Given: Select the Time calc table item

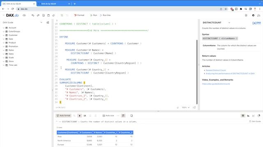Looking at the screenshot, I should [13, 65].
